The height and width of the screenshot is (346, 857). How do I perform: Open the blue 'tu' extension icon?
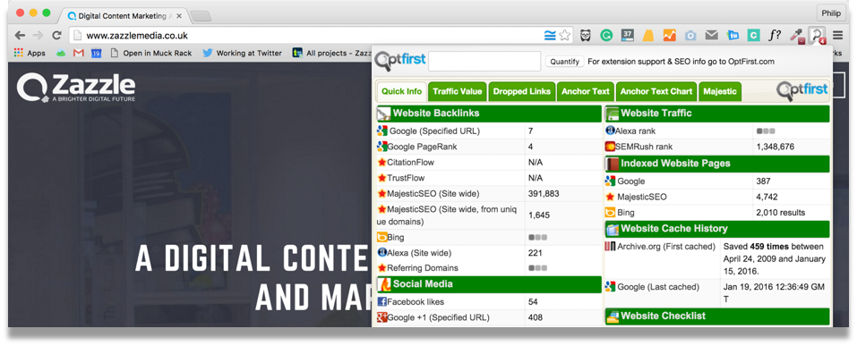click(x=733, y=36)
